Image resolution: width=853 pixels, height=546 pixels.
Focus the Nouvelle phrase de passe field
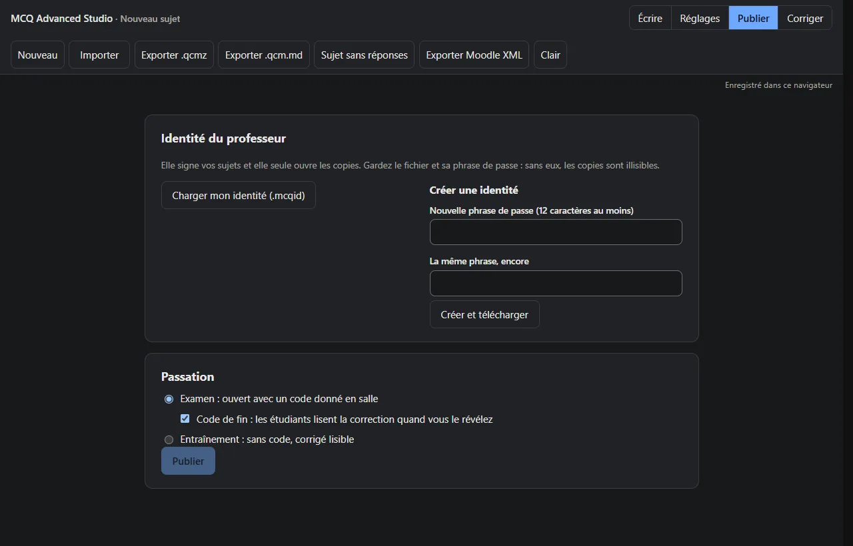pyautogui.click(x=556, y=232)
